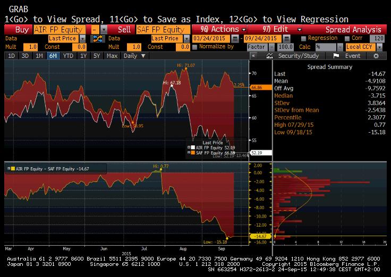Click the factor value field 100.0
391x277 pixels.
285,47
